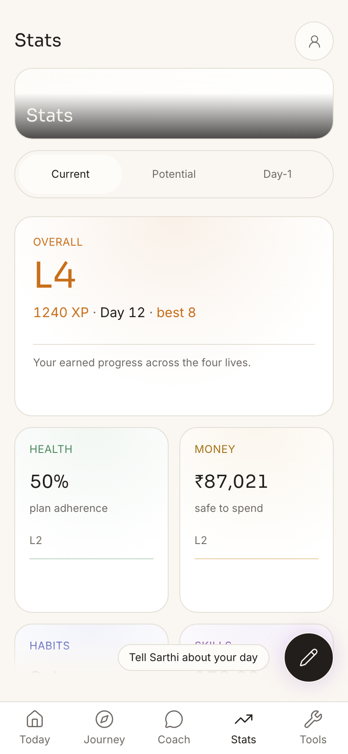Select the Stats trend arrow icon
Image resolution: width=348 pixels, height=754 pixels.
point(244,719)
